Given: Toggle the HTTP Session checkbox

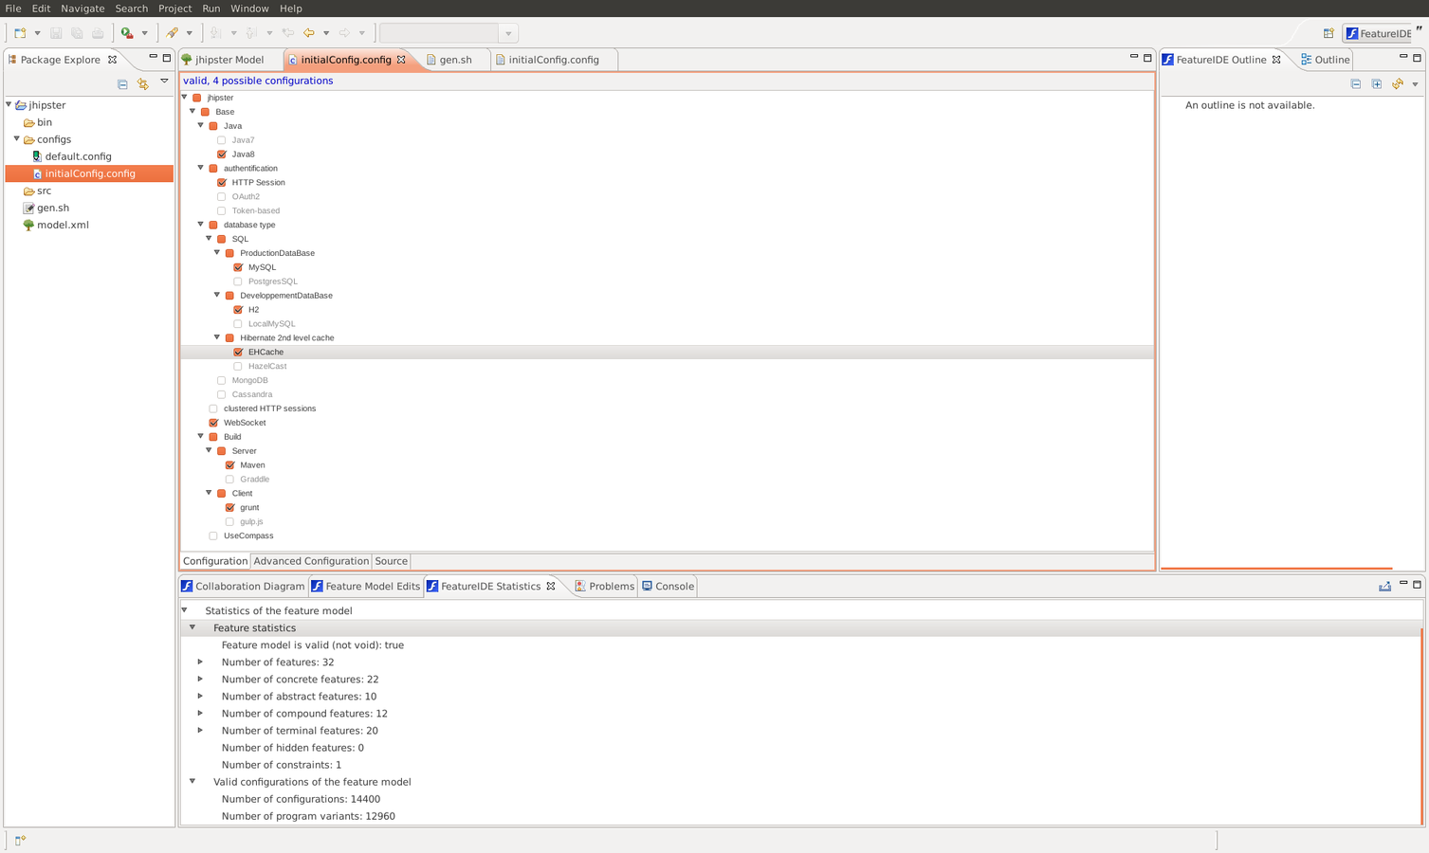Looking at the screenshot, I should tap(222, 183).
